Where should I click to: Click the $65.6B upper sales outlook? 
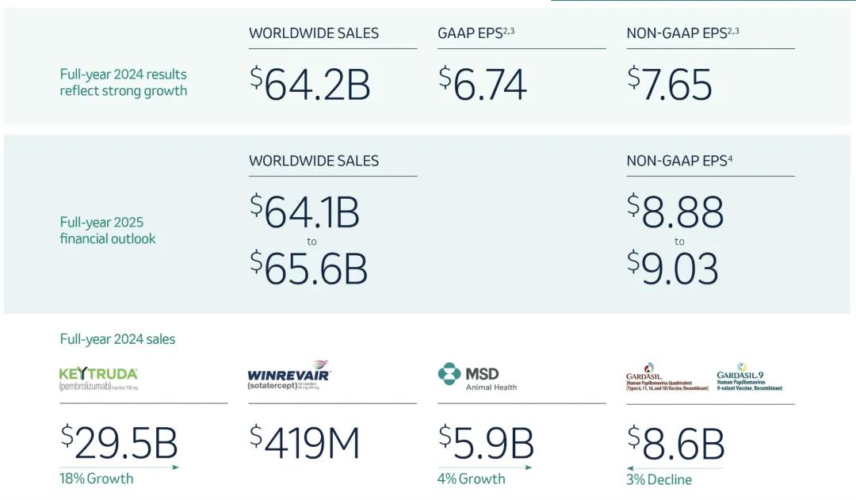[309, 269]
